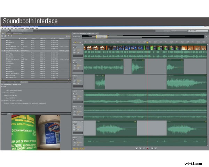This screenshot has height=167, width=209.
Task: Open the File menu
Action: coord(2,28)
